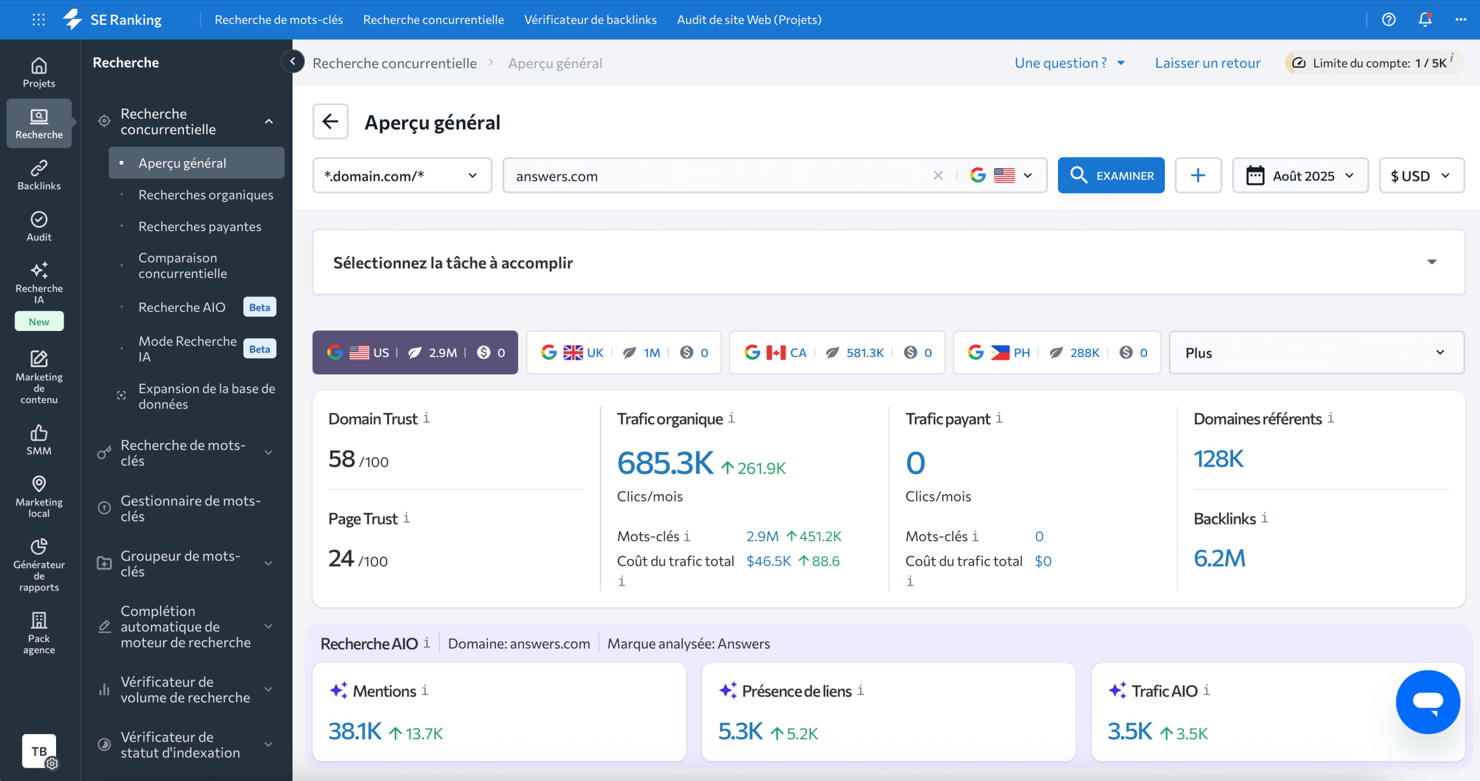Open the *.domain.com/* scope dropdown

click(402, 176)
